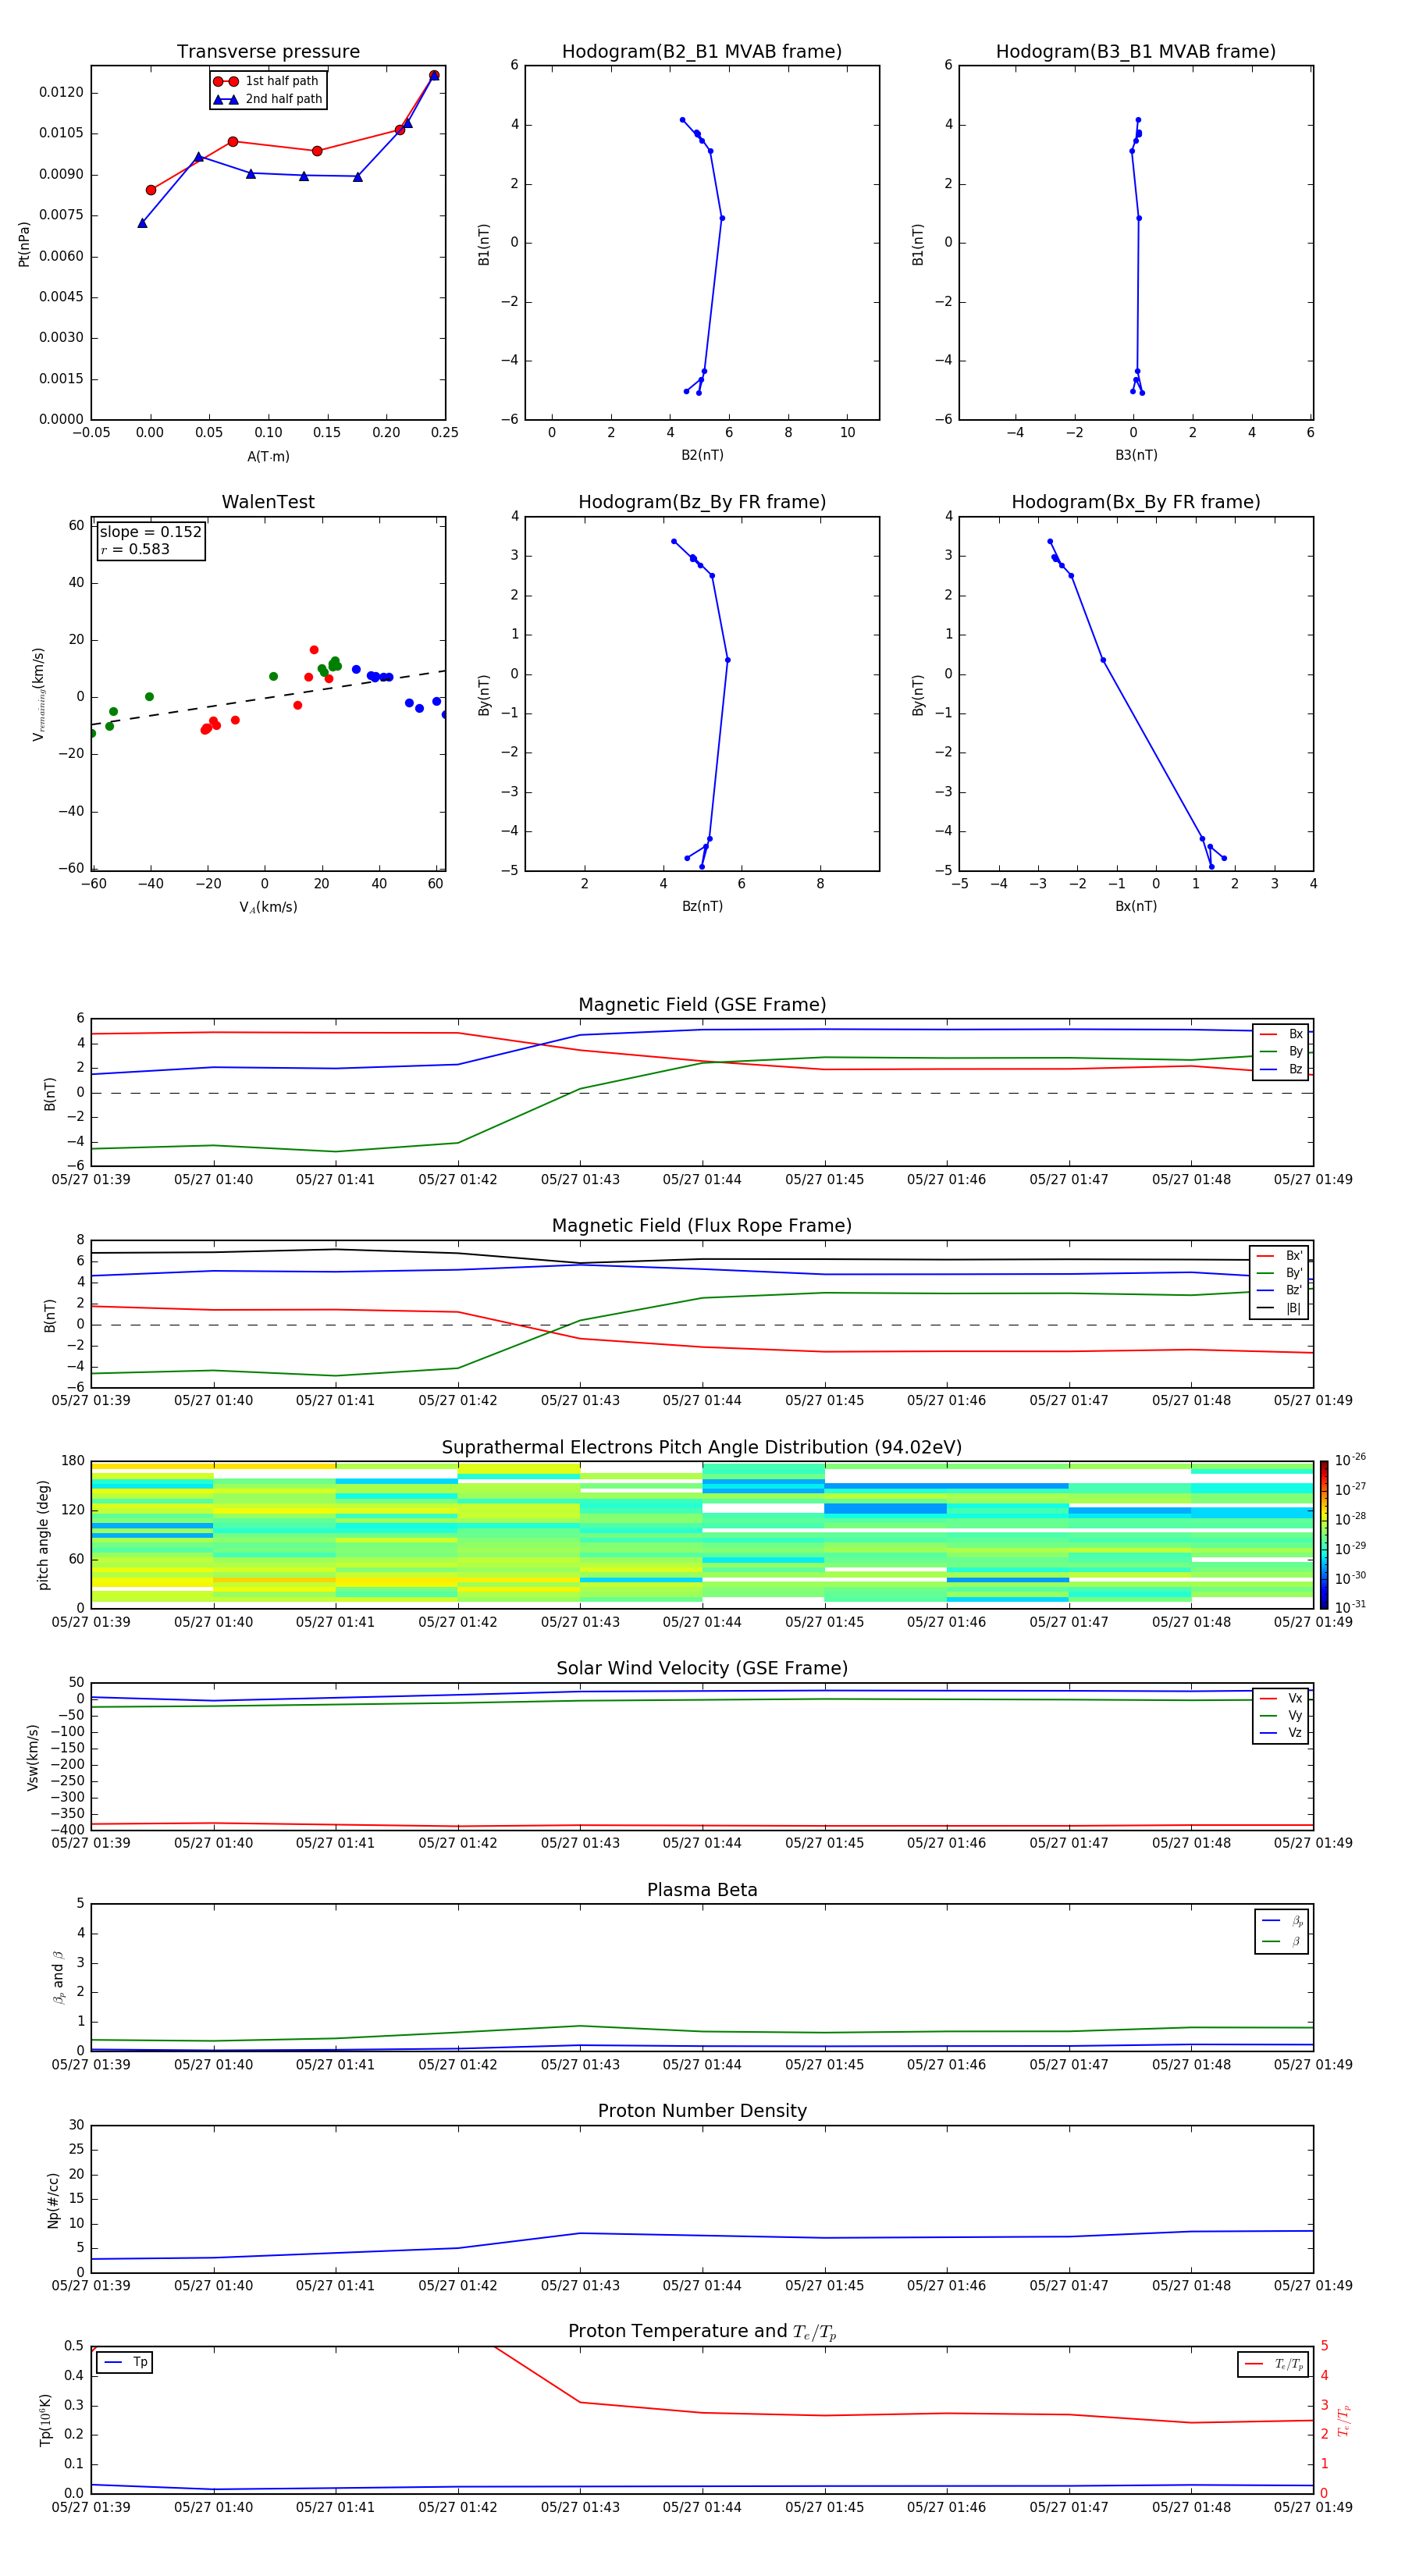The width and height of the screenshot is (1405, 2576).
Task: Click the "pitch angle (deg)" axis label
Action: click(x=43, y=1535)
